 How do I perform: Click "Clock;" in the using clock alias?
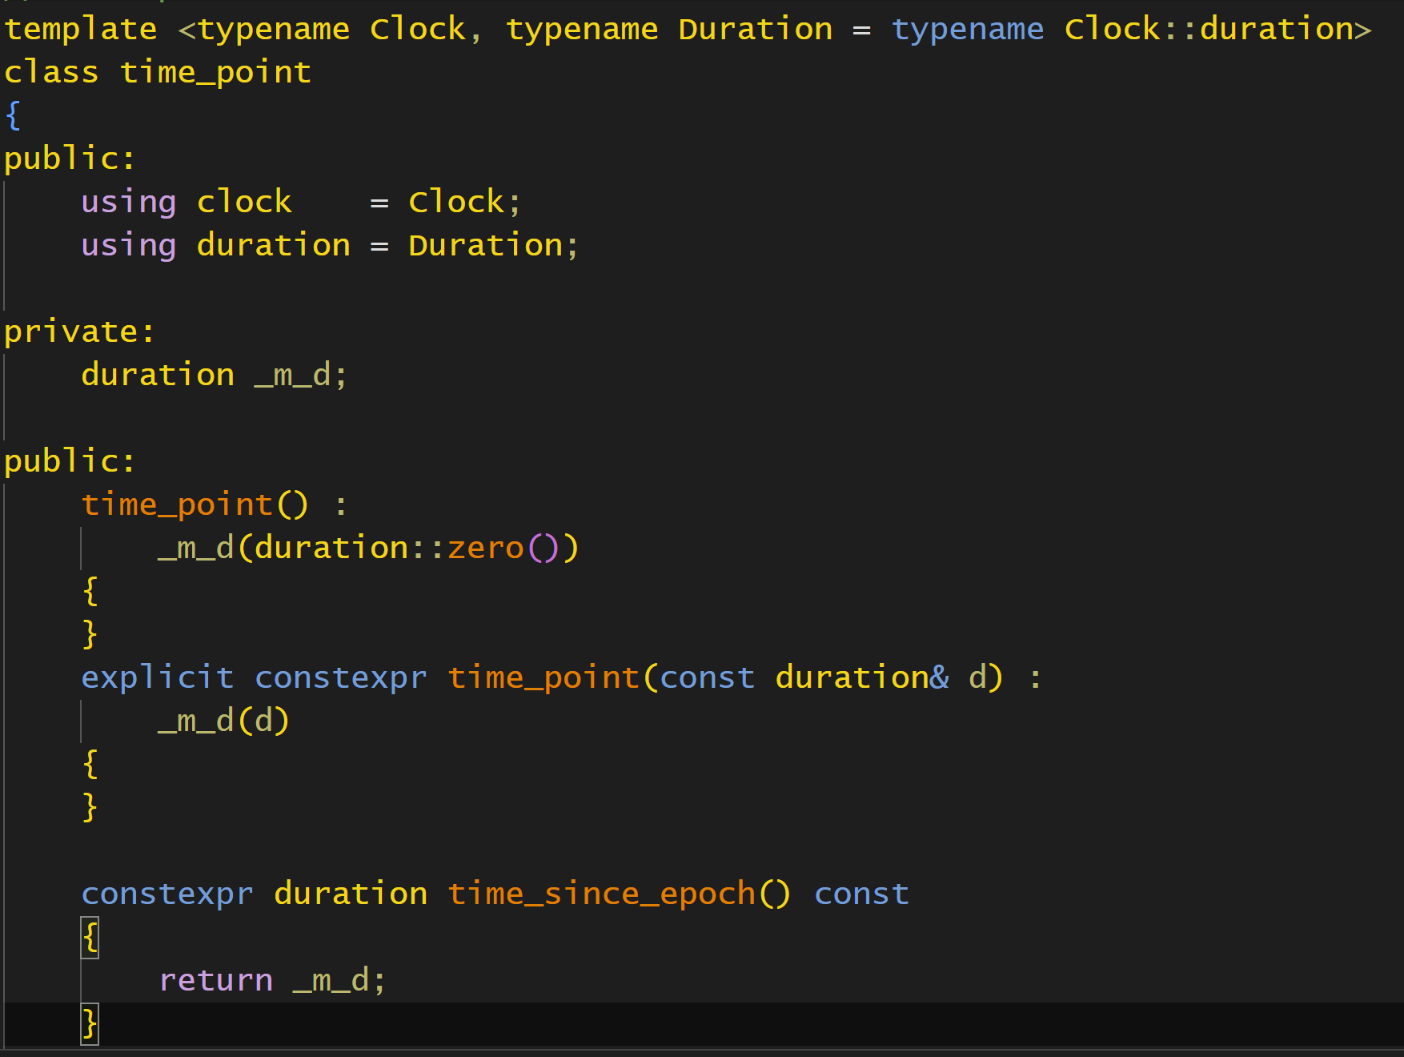pyautogui.click(x=464, y=203)
